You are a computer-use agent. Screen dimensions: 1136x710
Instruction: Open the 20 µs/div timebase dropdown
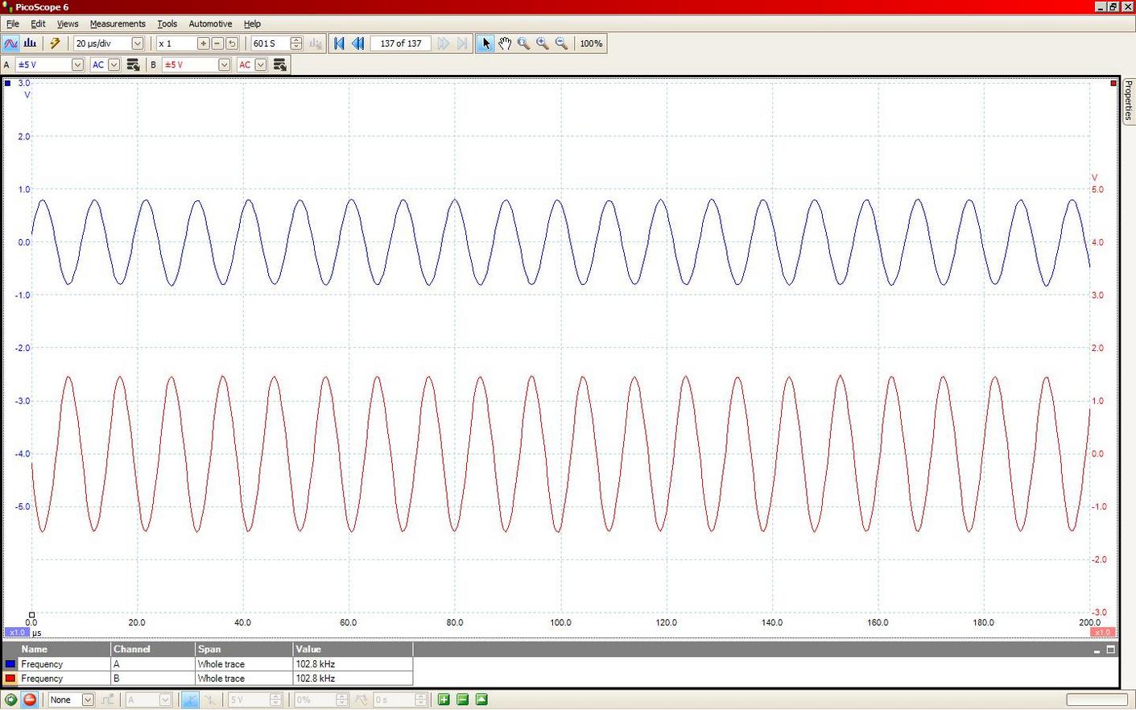[137, 43]
